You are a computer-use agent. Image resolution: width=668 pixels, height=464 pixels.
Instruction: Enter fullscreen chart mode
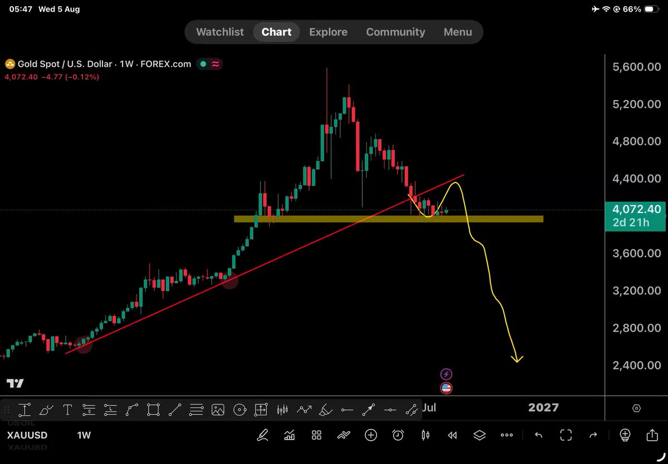pyautogui.click(x=566, y=436)
